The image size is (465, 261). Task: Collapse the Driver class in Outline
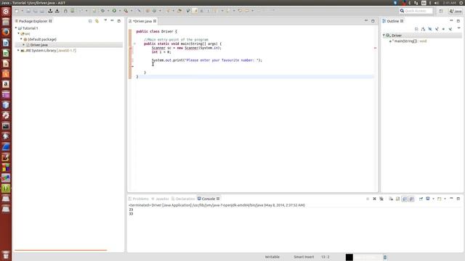point(384,36)
